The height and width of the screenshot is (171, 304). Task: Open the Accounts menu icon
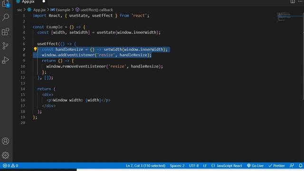point(5,141)
